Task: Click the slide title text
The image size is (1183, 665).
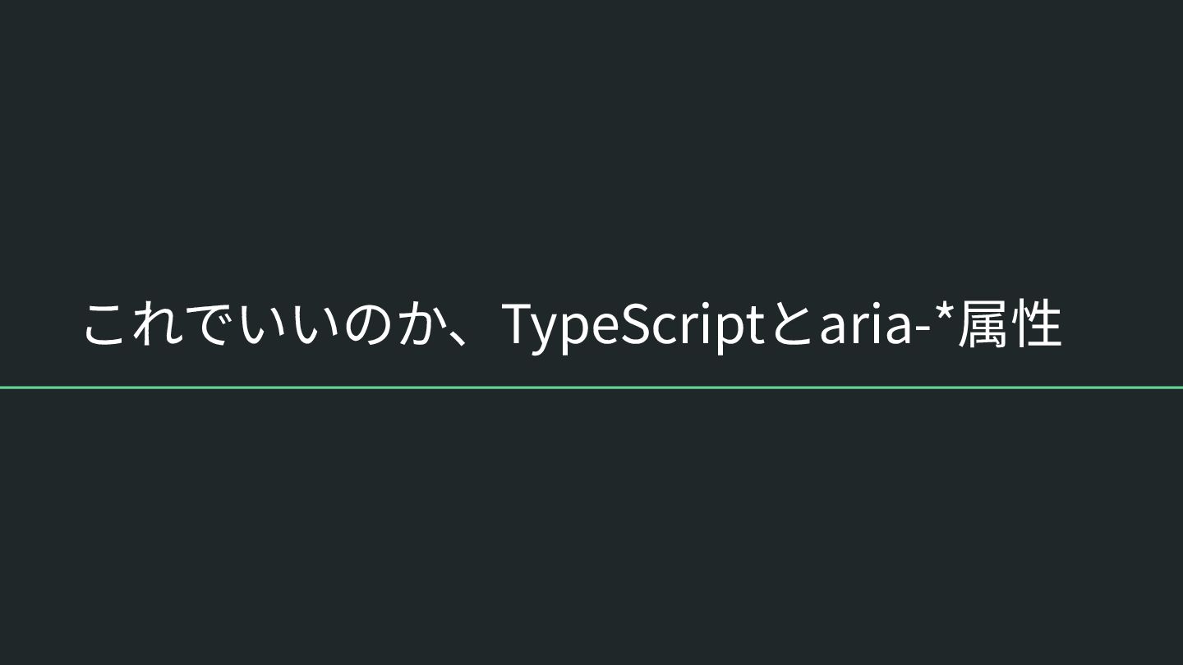Action: tap(573, 325)
